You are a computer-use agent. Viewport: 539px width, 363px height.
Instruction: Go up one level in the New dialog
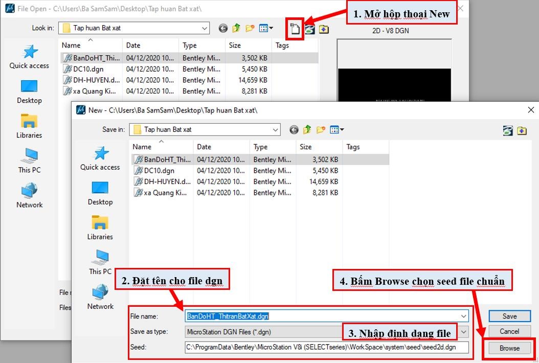click(307, 130)
